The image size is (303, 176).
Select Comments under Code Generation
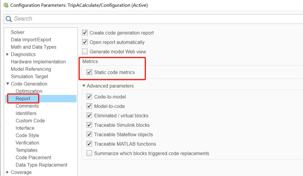tap(27, 106)
